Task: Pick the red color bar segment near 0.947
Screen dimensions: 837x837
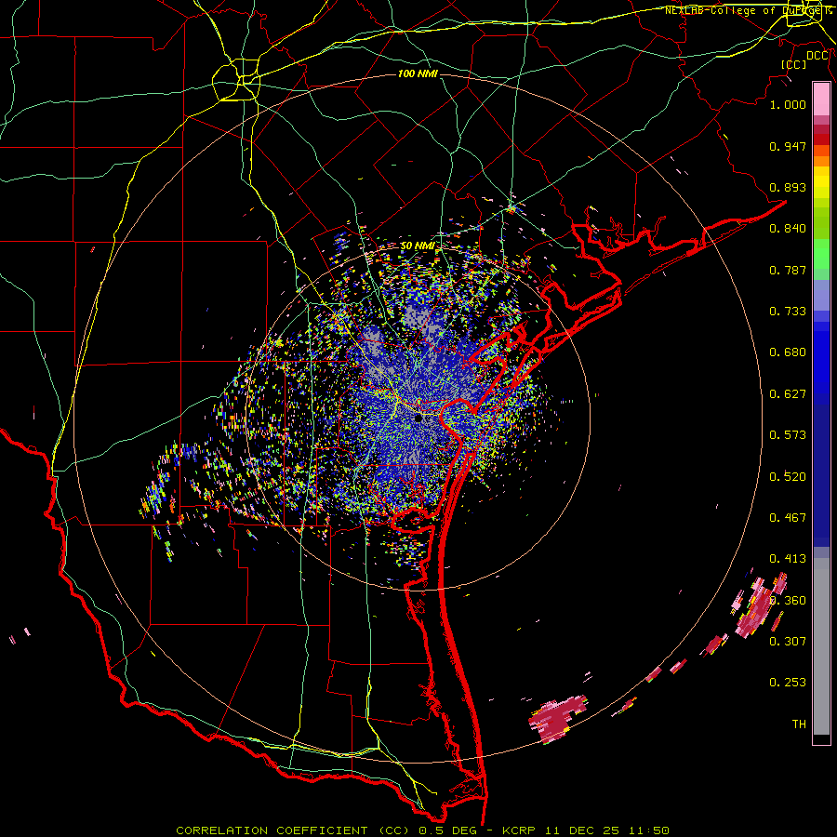Action: (x=821, y=139)
